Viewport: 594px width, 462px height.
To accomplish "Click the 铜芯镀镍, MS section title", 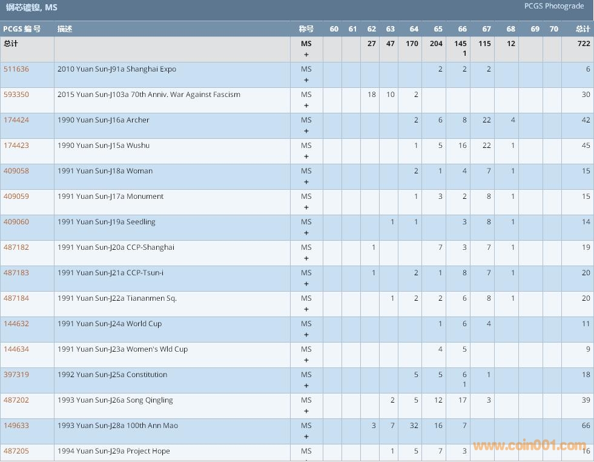I will [31, 8].
